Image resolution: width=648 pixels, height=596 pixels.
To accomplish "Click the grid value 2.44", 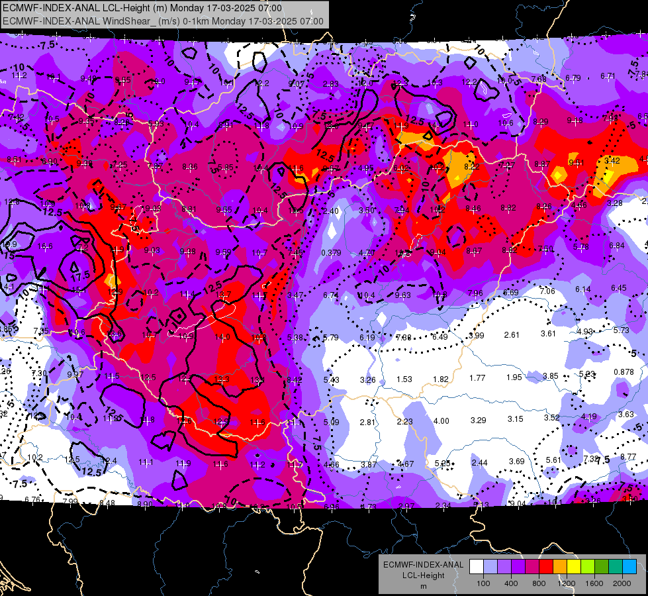I will (x=479, y=462).
